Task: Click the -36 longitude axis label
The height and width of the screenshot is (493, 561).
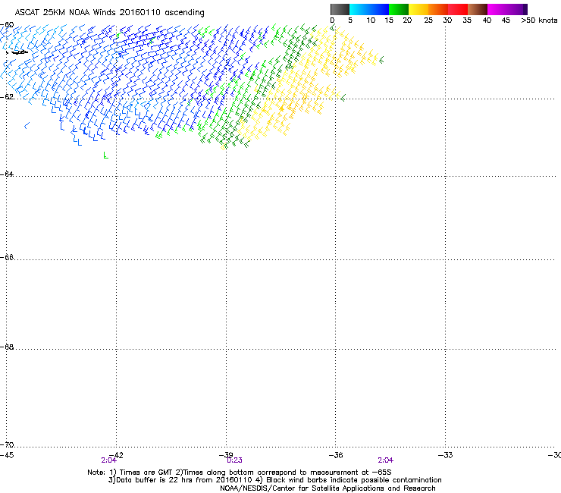Action: 336,455
